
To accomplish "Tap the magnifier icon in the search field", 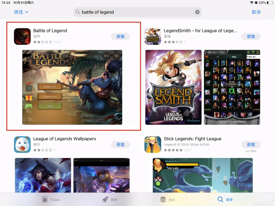I will [78, 12].
